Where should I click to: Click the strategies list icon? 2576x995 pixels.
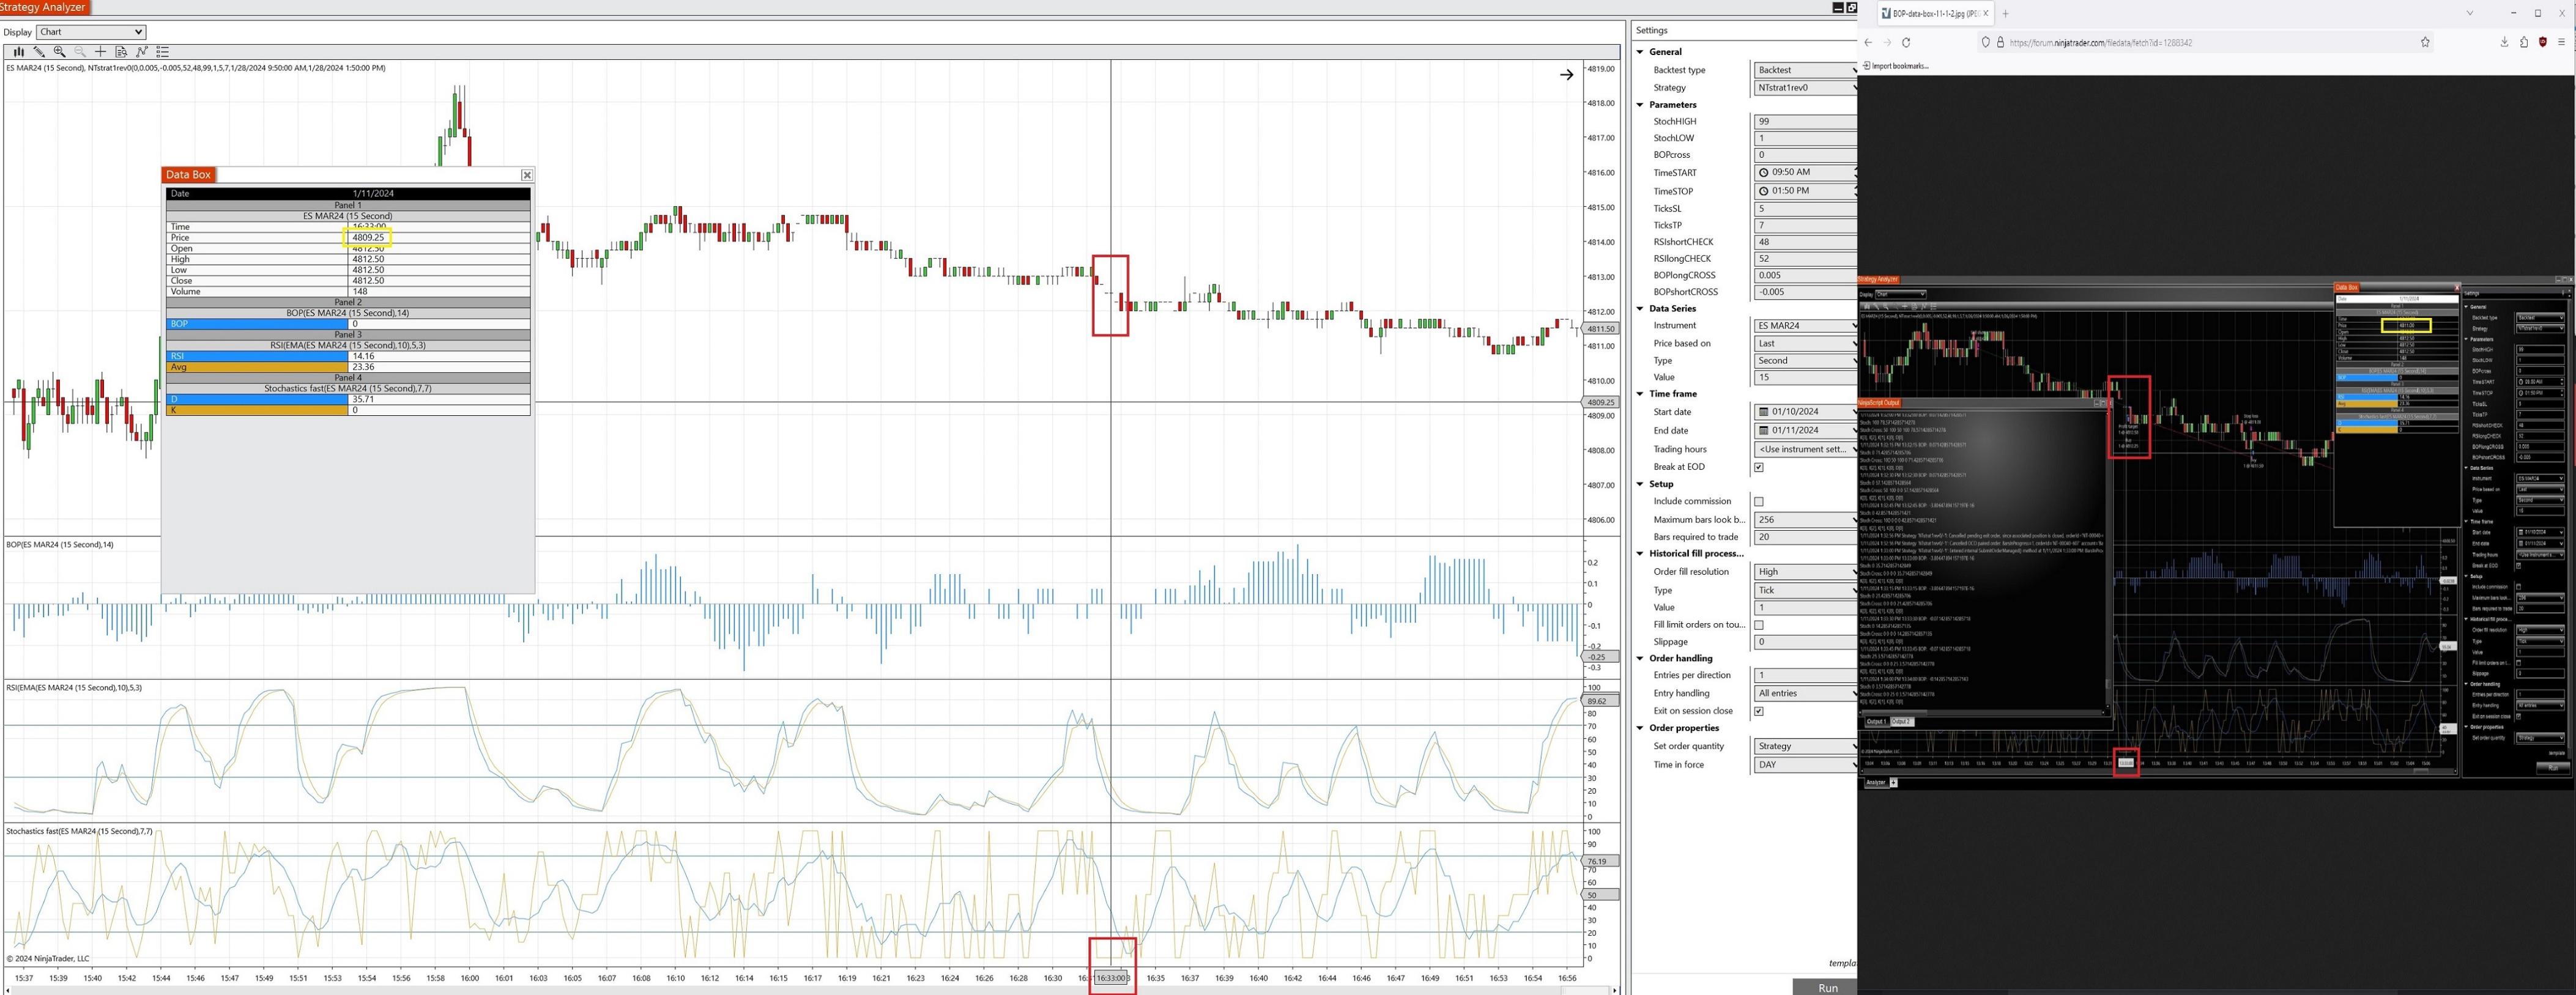click(x=163, y=51)
